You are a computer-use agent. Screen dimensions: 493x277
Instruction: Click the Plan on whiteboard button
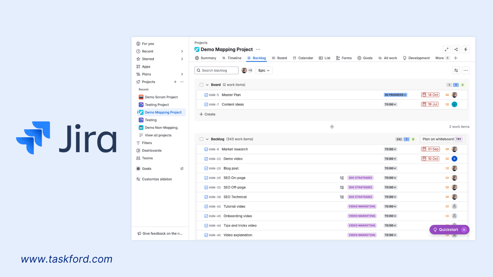coord(442,139)
